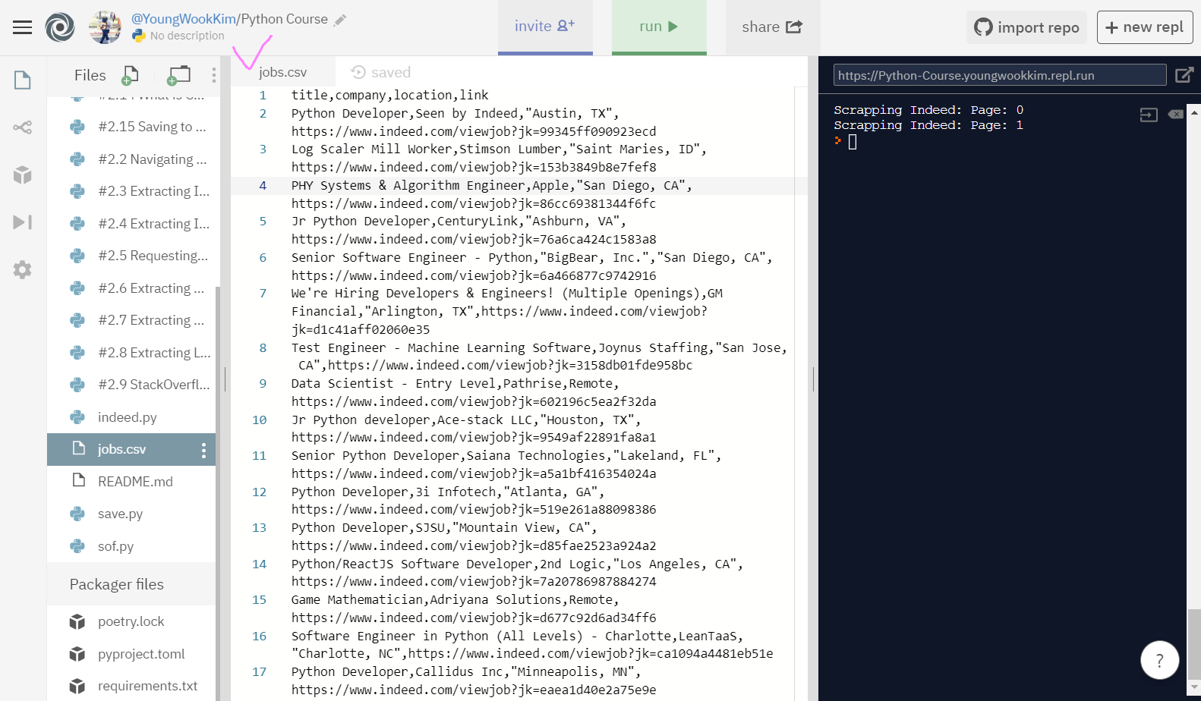
Task: Open the README.md file
Action: pyautogui.click(x=131, y=482)
